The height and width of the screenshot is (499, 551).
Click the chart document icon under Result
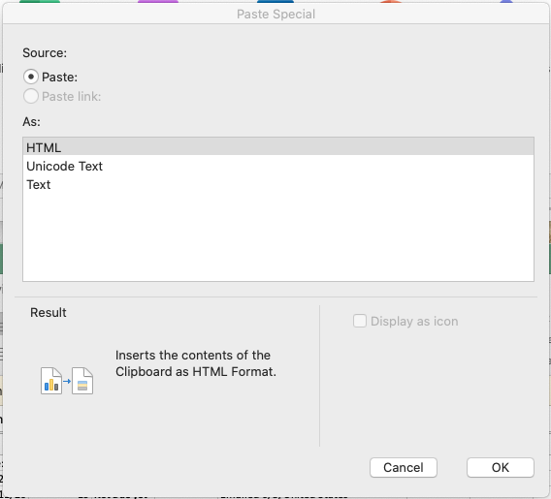[51, 381]
